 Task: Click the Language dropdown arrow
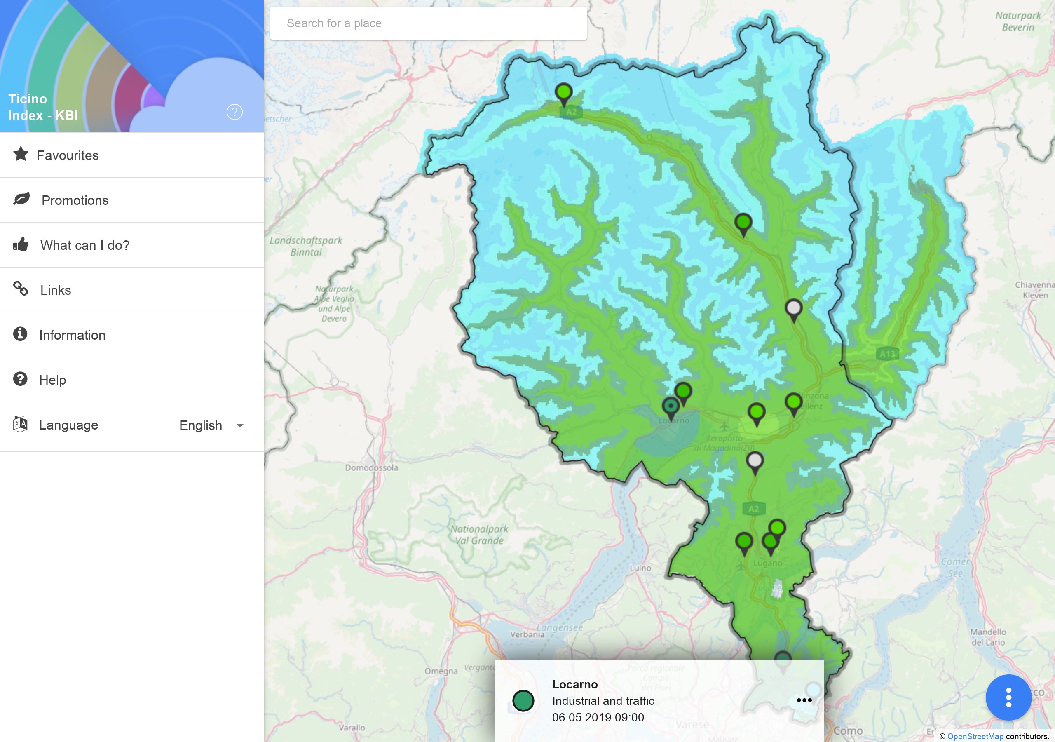pyautogui.click(x=240, y=426)
